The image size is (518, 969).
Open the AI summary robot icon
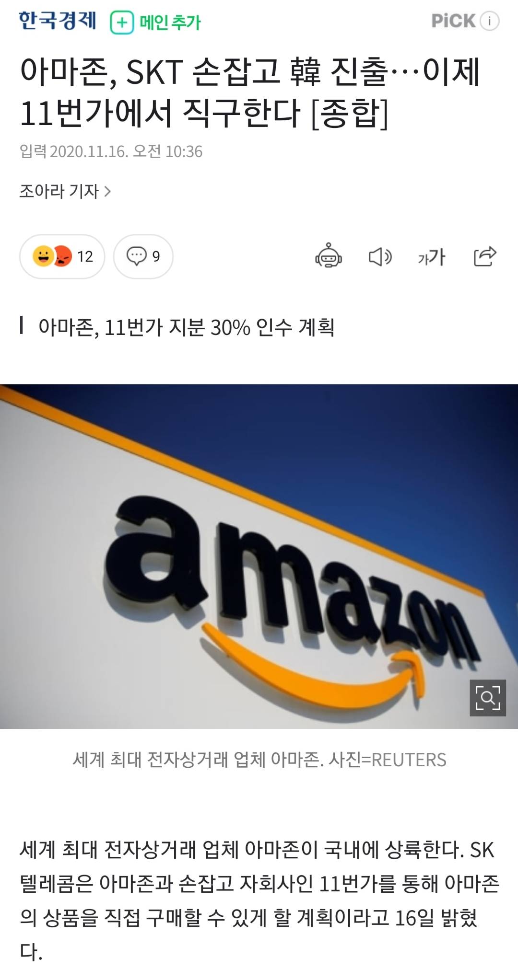tap(329, 256)
